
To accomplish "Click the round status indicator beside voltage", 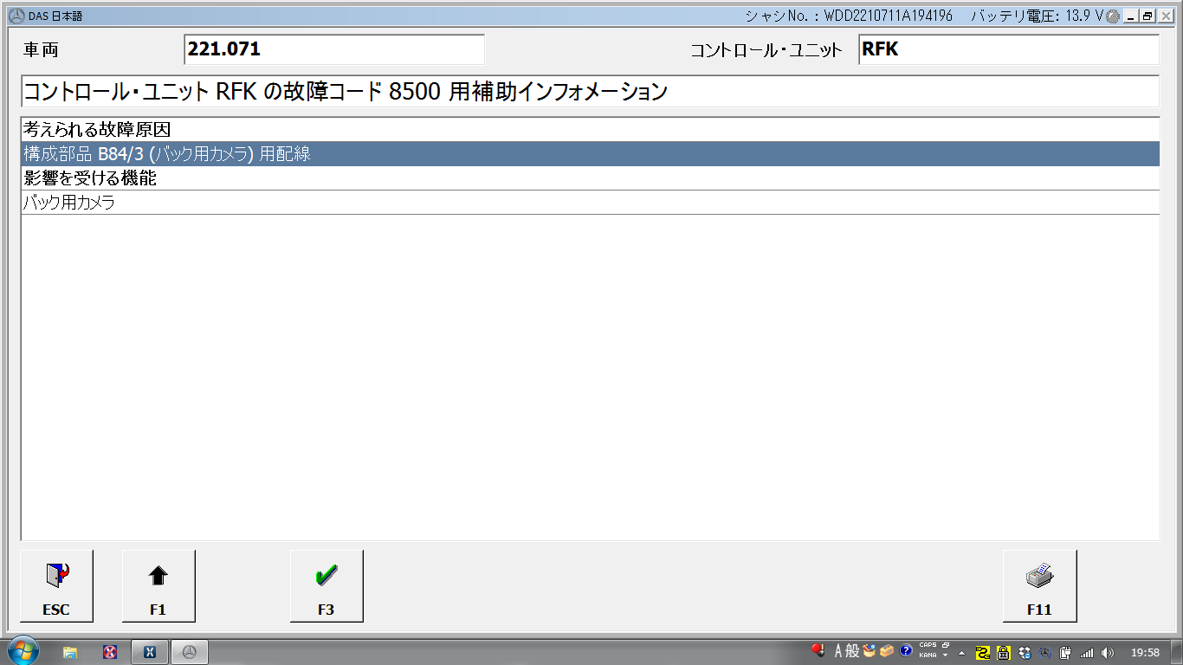I will (1113, 16).
